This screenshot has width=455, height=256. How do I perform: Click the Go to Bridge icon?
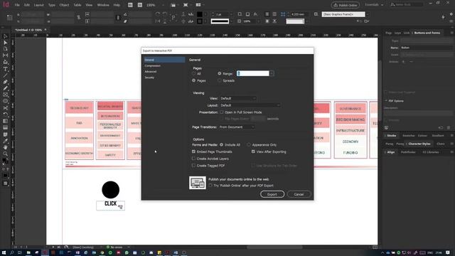pyautogui.click(x=130, y=5)
